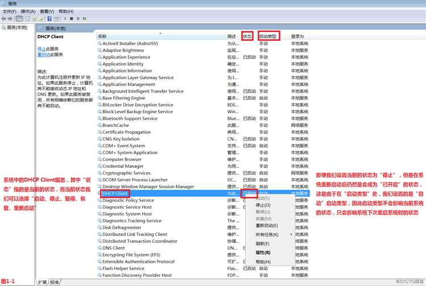Select Bluetooth Support Service

(130, 118)
